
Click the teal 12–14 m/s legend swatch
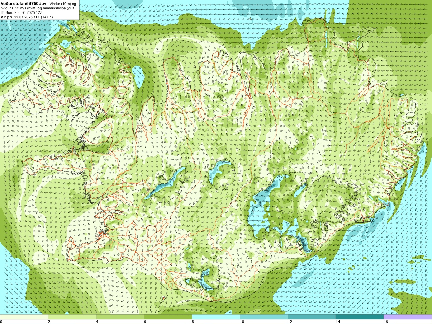click(x=312, y=317)
